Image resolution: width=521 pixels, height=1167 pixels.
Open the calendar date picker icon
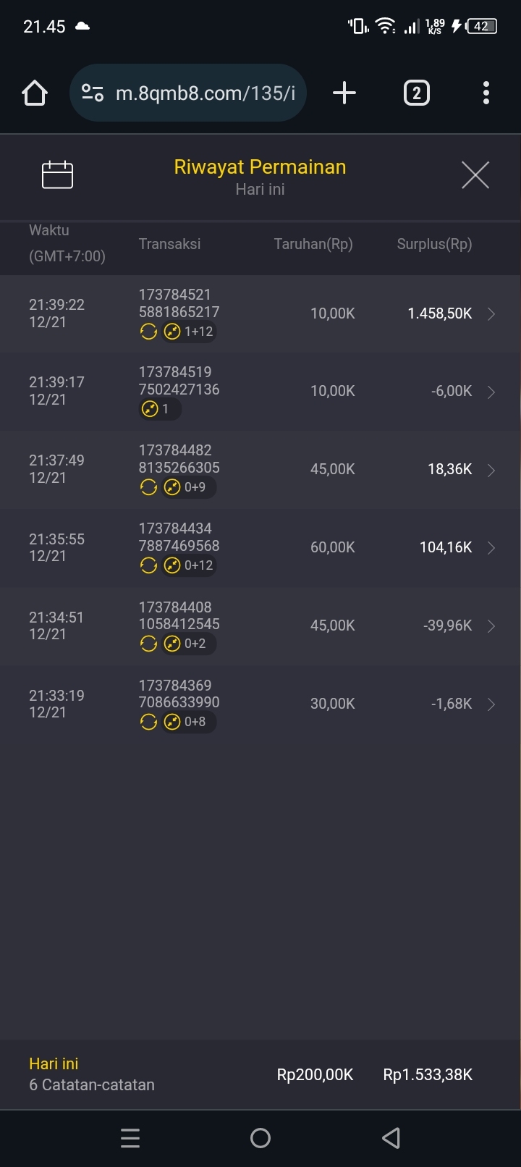58,175
